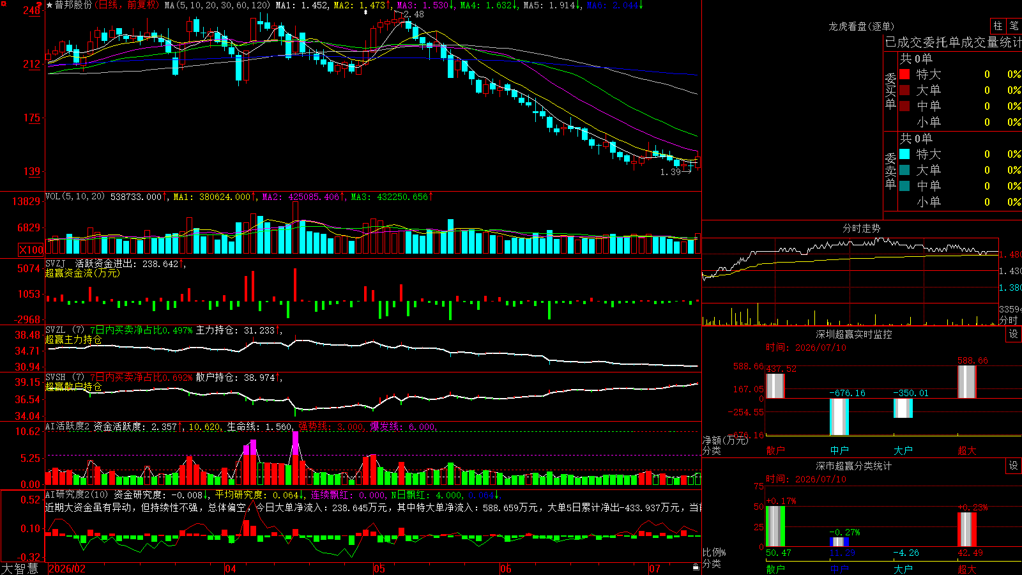Click the teal 中单 sell-order swatch
The image size is (1022, 575).
pos(904,186)
